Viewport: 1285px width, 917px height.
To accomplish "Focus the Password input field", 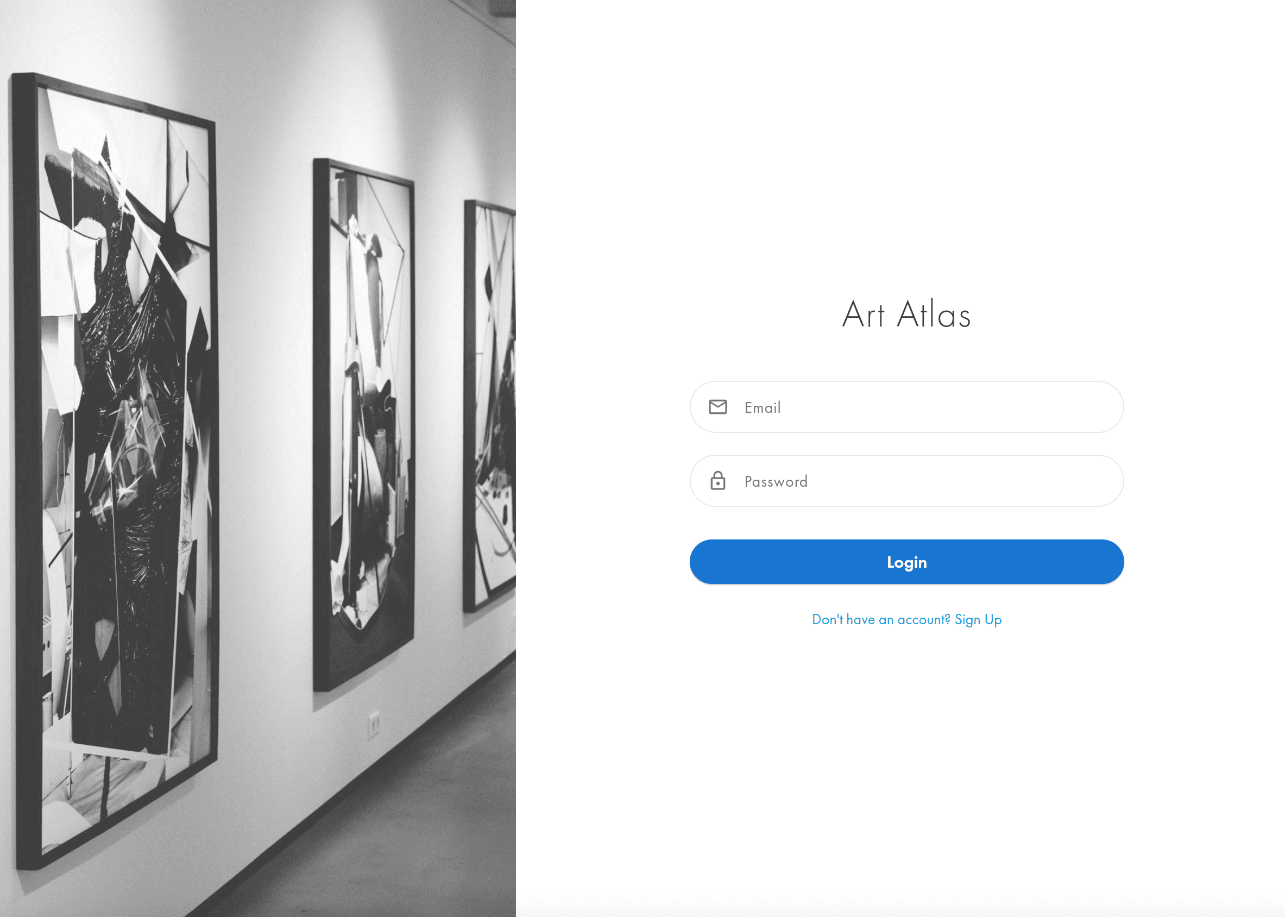I will point(906,481).
